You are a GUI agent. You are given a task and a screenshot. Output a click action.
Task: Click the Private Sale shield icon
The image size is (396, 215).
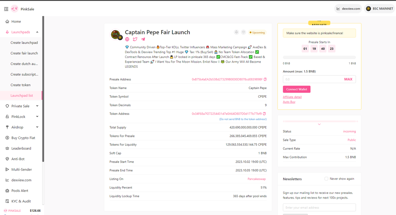pos(7,106)
